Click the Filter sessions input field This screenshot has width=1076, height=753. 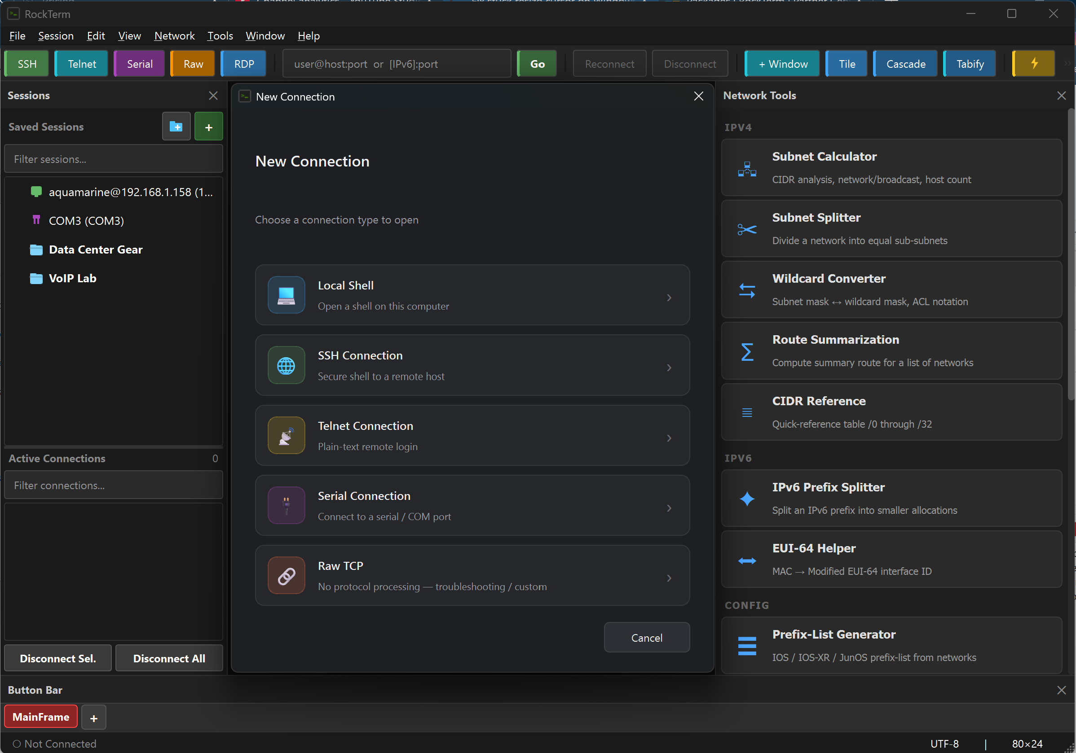tap(114, 159)
